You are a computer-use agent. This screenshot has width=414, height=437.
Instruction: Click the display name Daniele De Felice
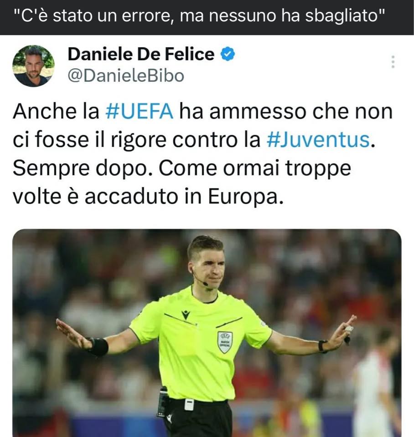[141, 54]
